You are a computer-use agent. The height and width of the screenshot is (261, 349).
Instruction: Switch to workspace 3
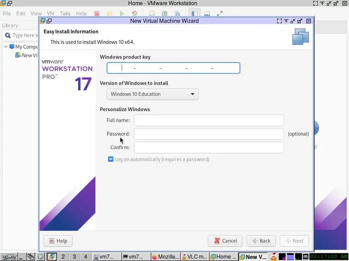point(74,257)
